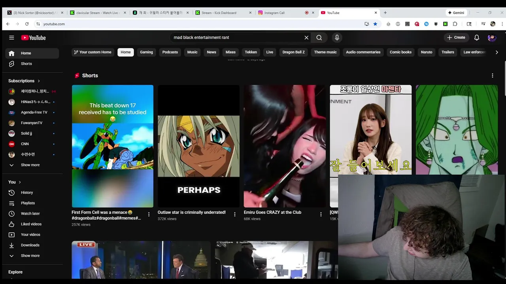Select the News filter chip
506x284 pixels.
(211, 52)
